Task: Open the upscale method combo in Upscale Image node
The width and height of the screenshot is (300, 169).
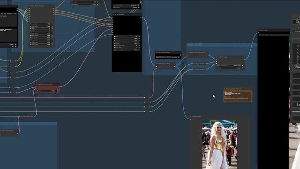Action: [230, 66]
